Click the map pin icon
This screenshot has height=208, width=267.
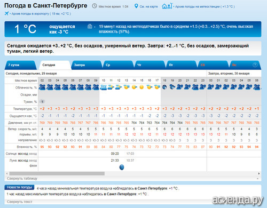point(136,6)
